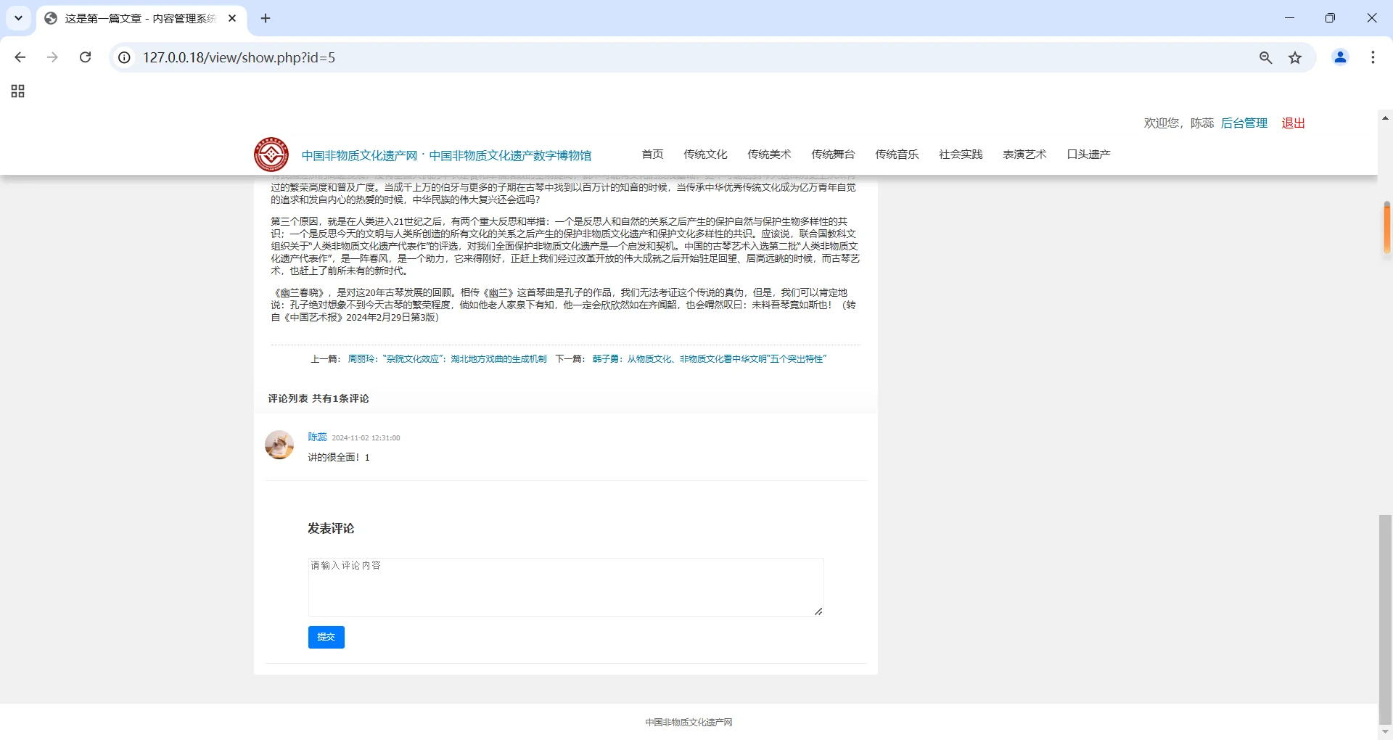This screenshot has width=1393, height=740.
Task: Open 后台管理 admin panel link
Action: [1244, 123]
